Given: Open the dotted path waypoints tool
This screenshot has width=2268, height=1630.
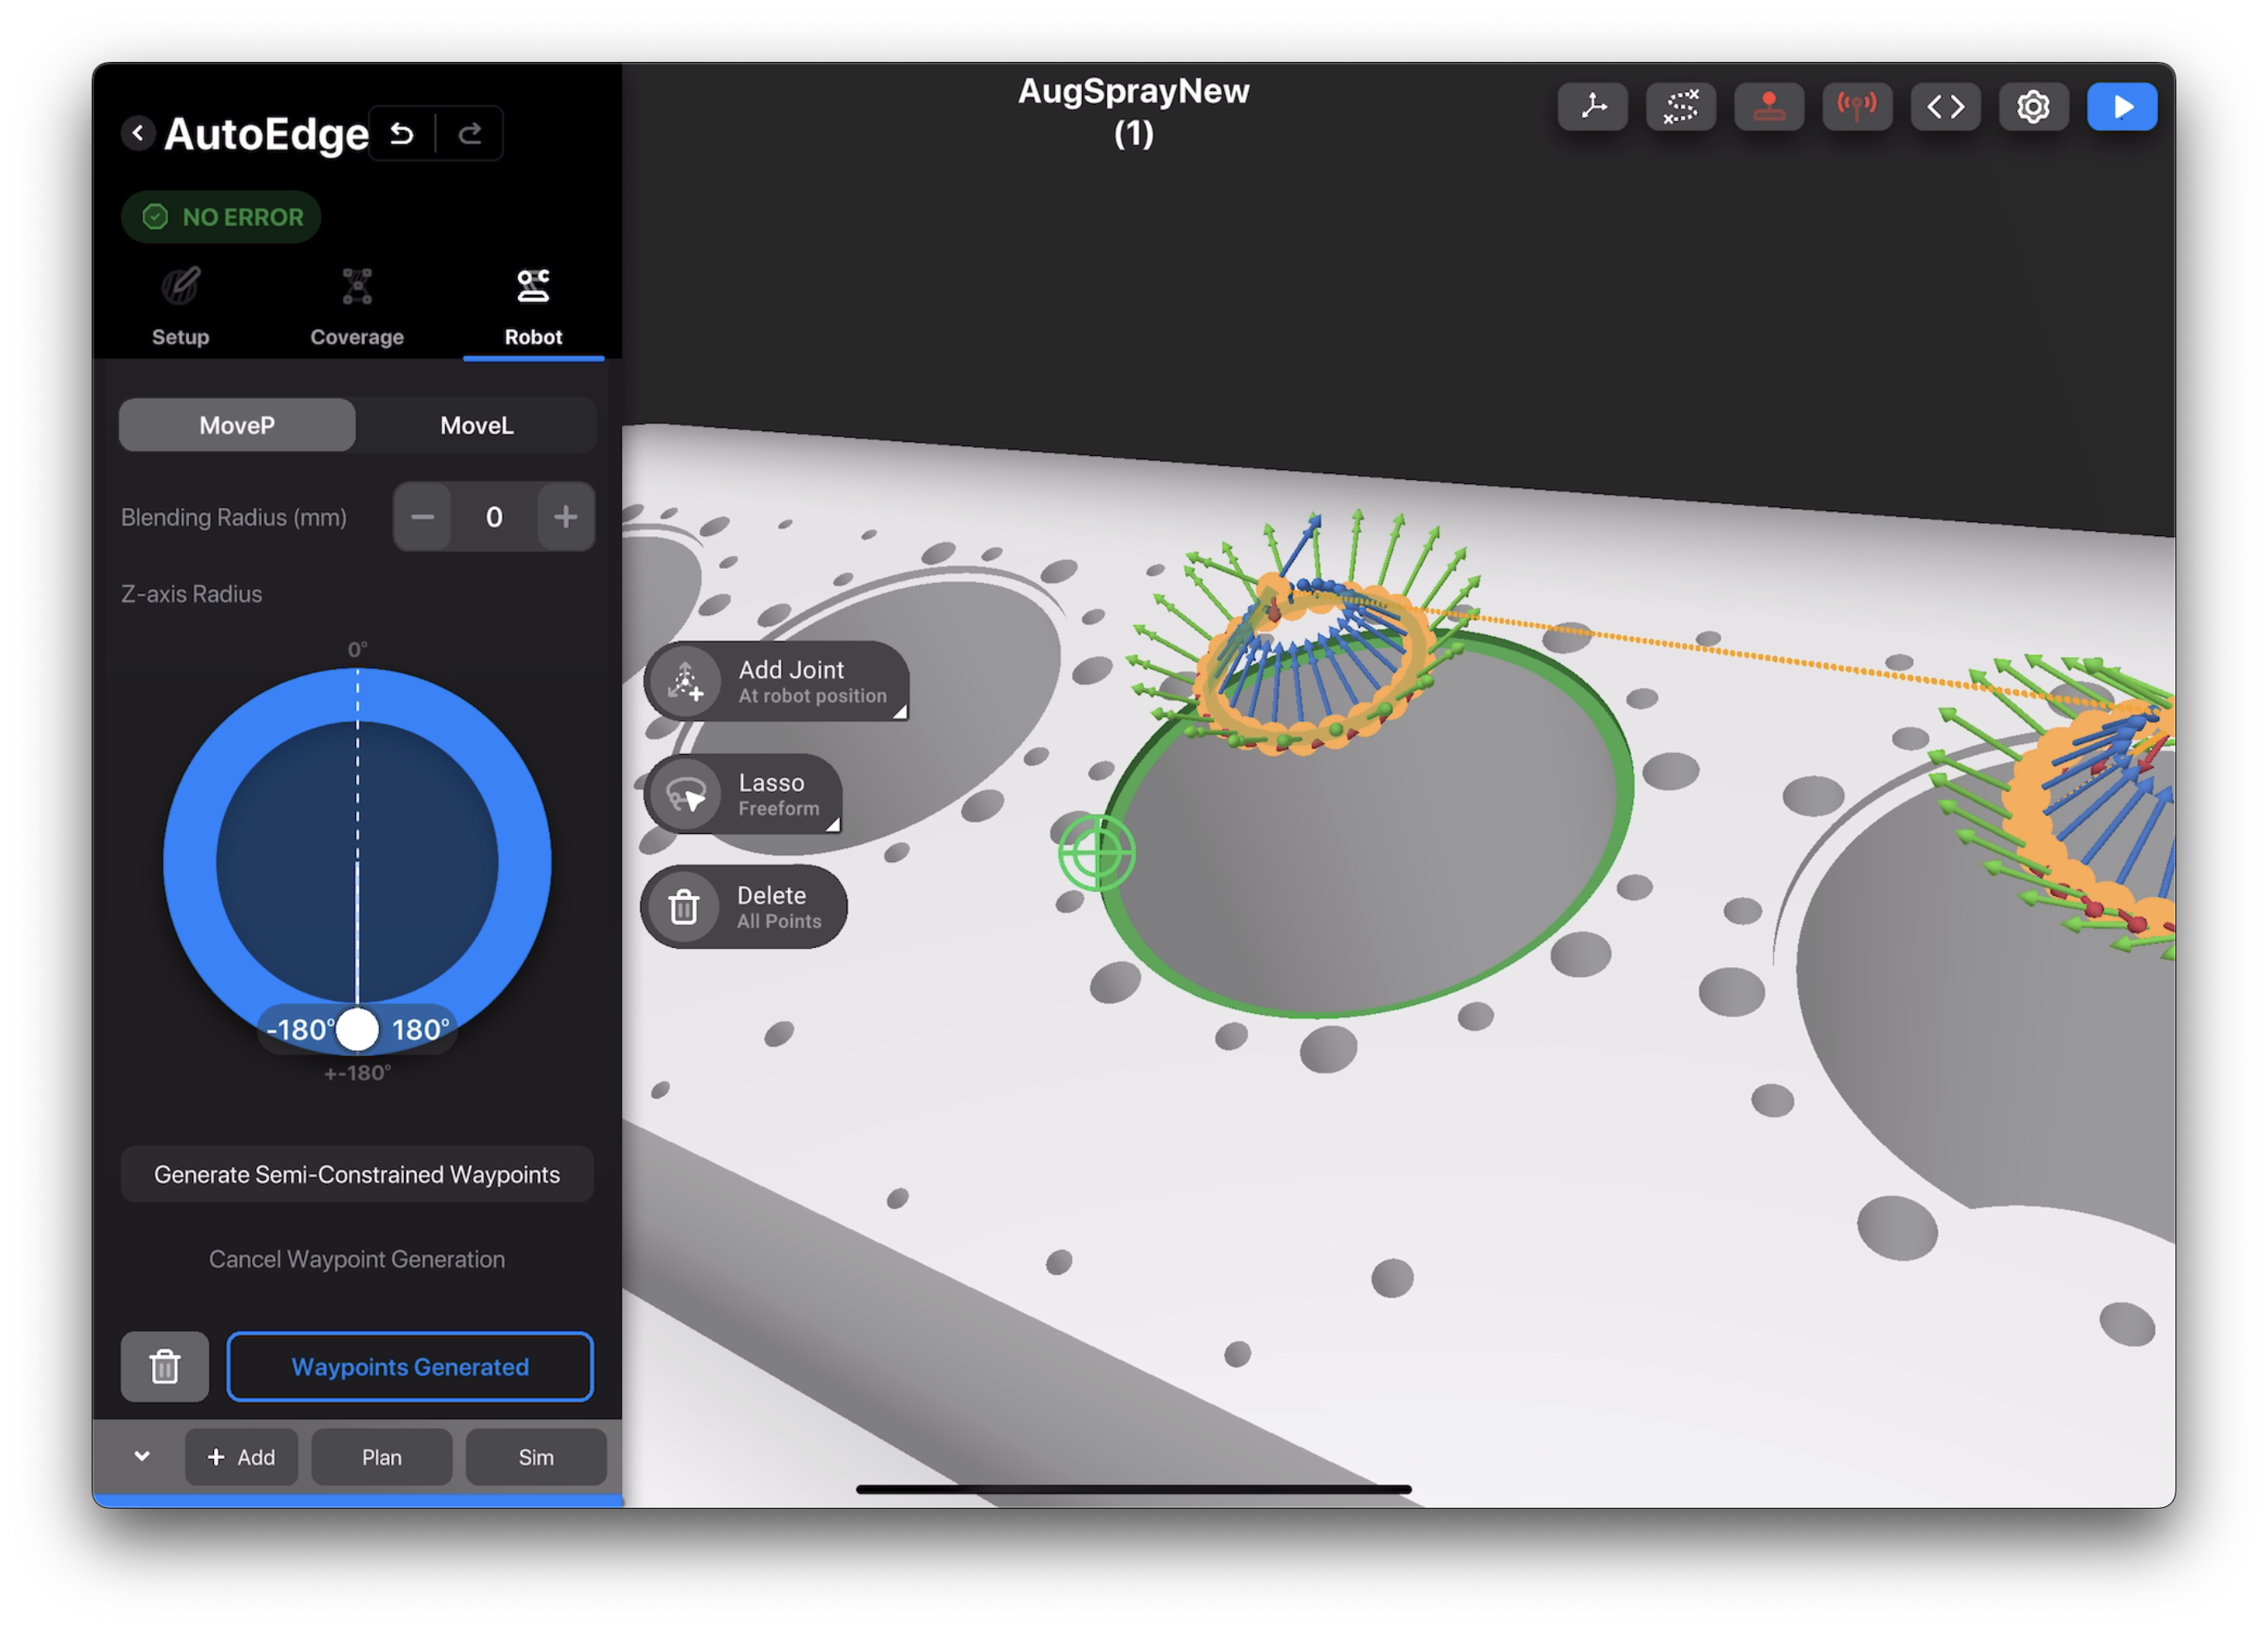Looking at the screenshot, I should [1681, 106].
